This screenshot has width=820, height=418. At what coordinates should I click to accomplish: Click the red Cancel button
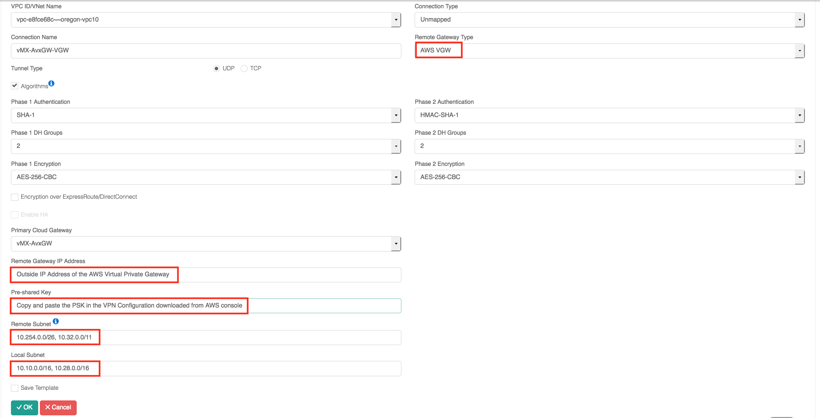point(58,407)
